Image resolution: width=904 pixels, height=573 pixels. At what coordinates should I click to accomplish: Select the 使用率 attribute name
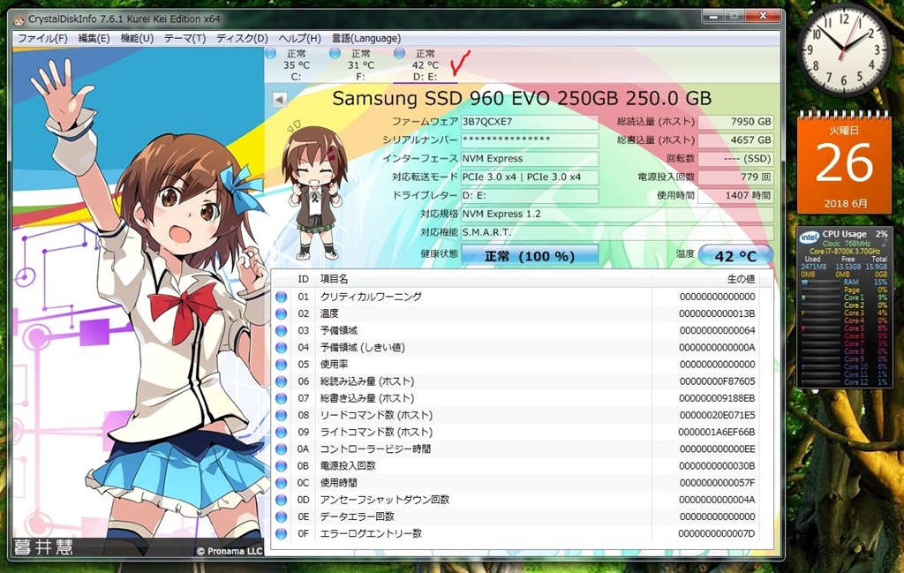click(x=334, y=365)
